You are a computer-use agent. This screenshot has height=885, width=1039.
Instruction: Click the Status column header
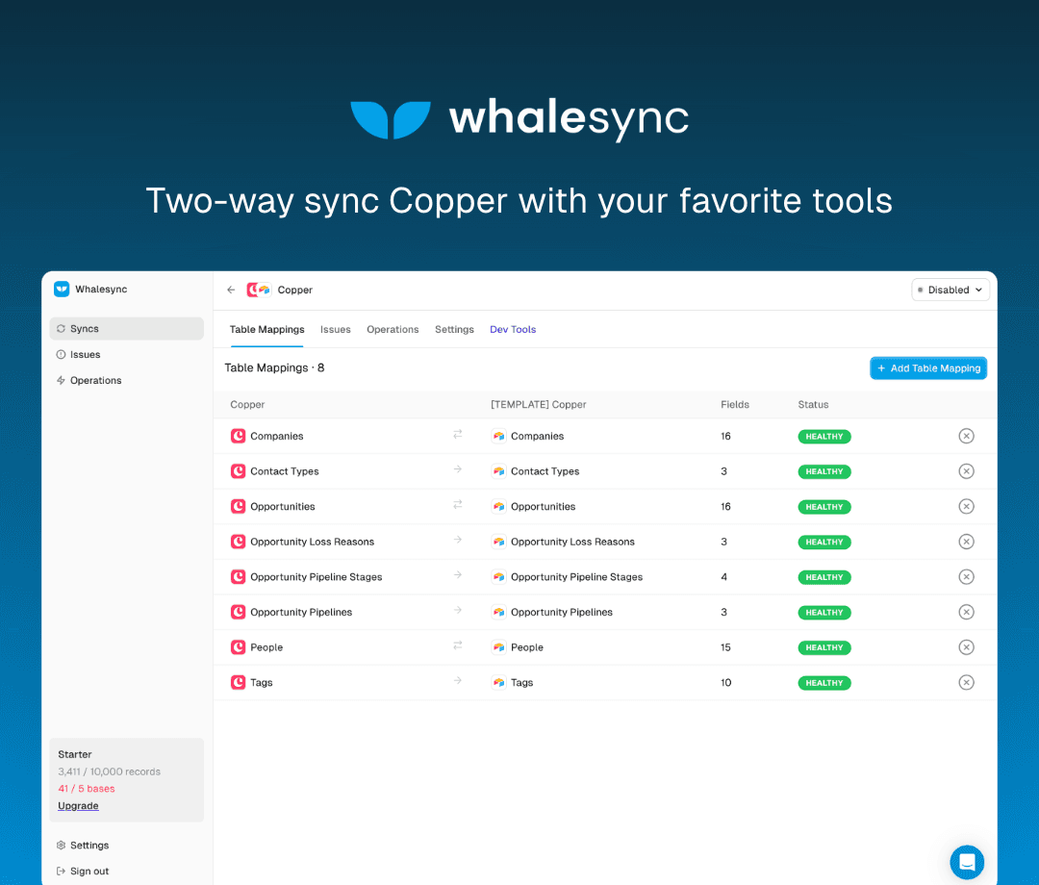pyautogui.click(x=813, y=404)
